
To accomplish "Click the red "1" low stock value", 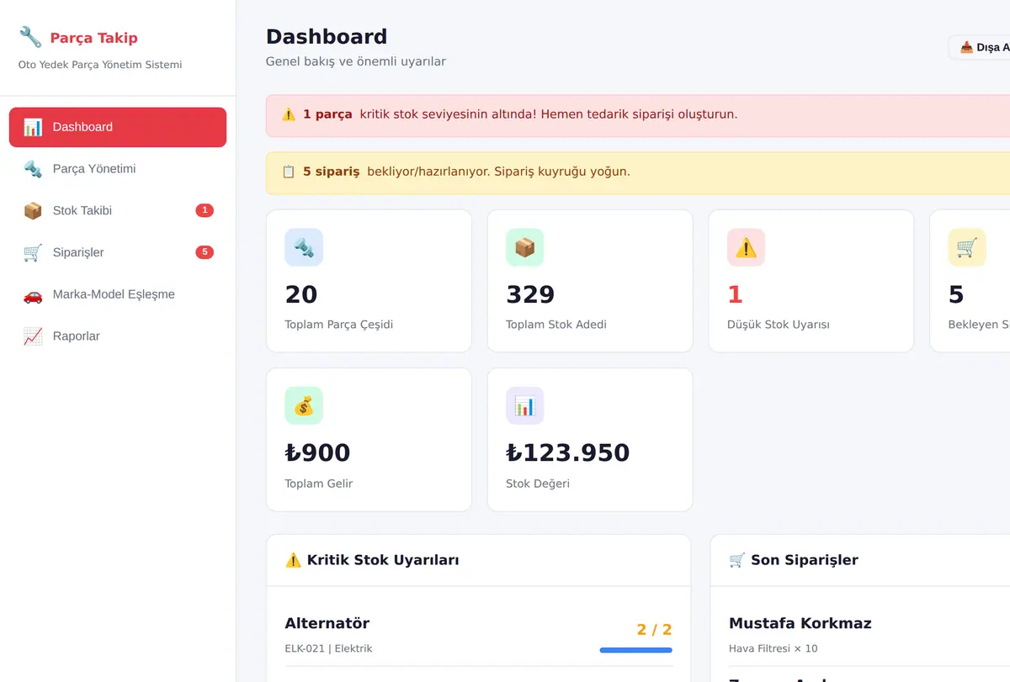I will pos(735,294).
